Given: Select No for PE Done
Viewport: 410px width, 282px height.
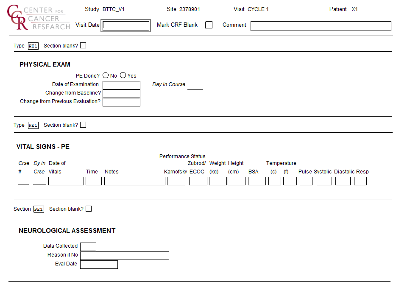Looking at the screenshot, I should pyautogui.click(x=106, y=75).
